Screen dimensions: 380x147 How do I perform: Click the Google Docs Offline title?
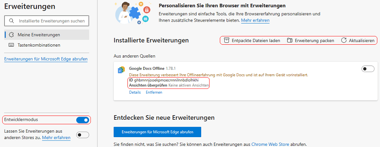tap(147, 69)
